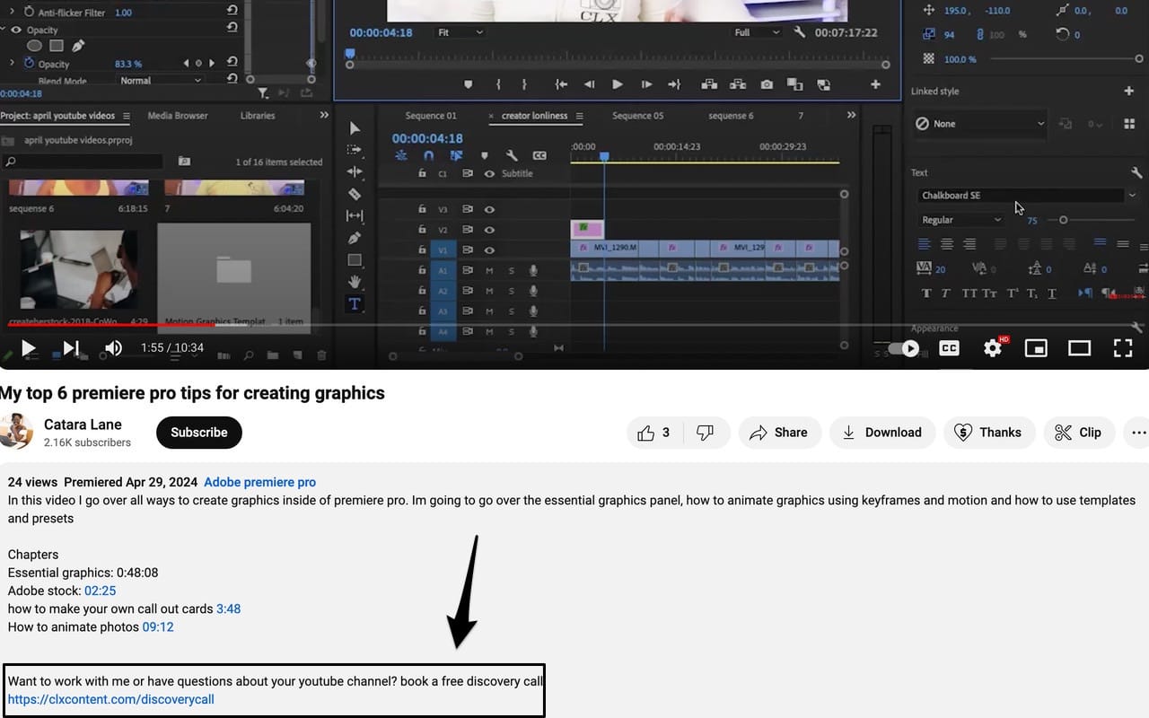Click Mark In bracket in program monitor

tap(498, 84)
